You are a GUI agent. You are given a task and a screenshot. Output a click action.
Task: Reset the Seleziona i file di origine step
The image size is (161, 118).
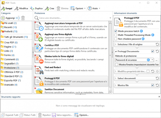(x=157, y=44)
